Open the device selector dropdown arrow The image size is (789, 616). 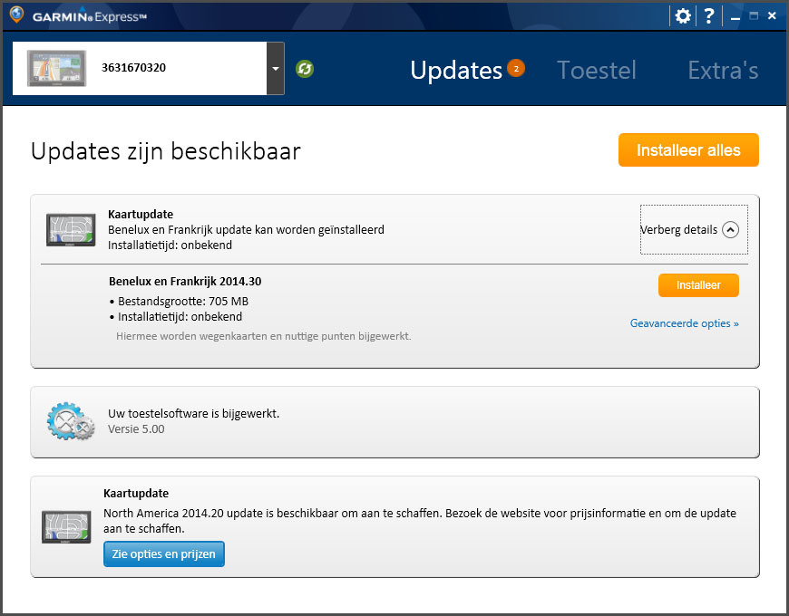(276, 68)
